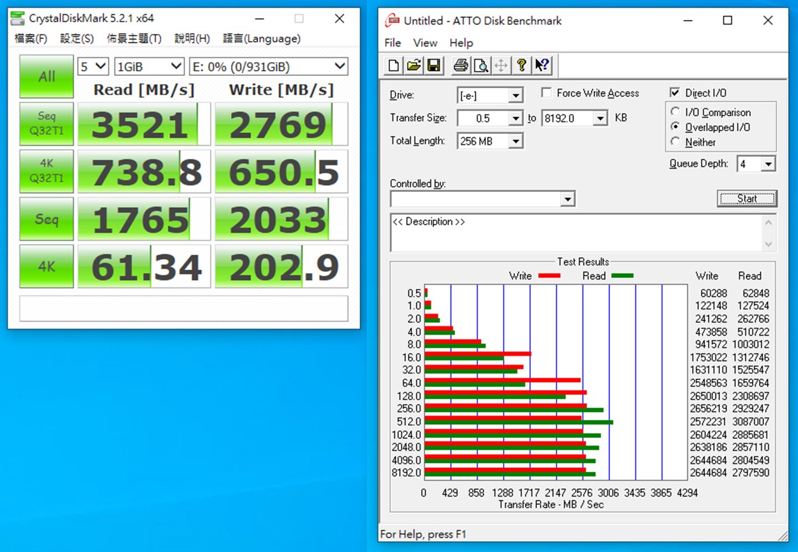Open CrystalDiskMark test size dropdown 1GiB

pyautogui.click(x=149, y=66)
